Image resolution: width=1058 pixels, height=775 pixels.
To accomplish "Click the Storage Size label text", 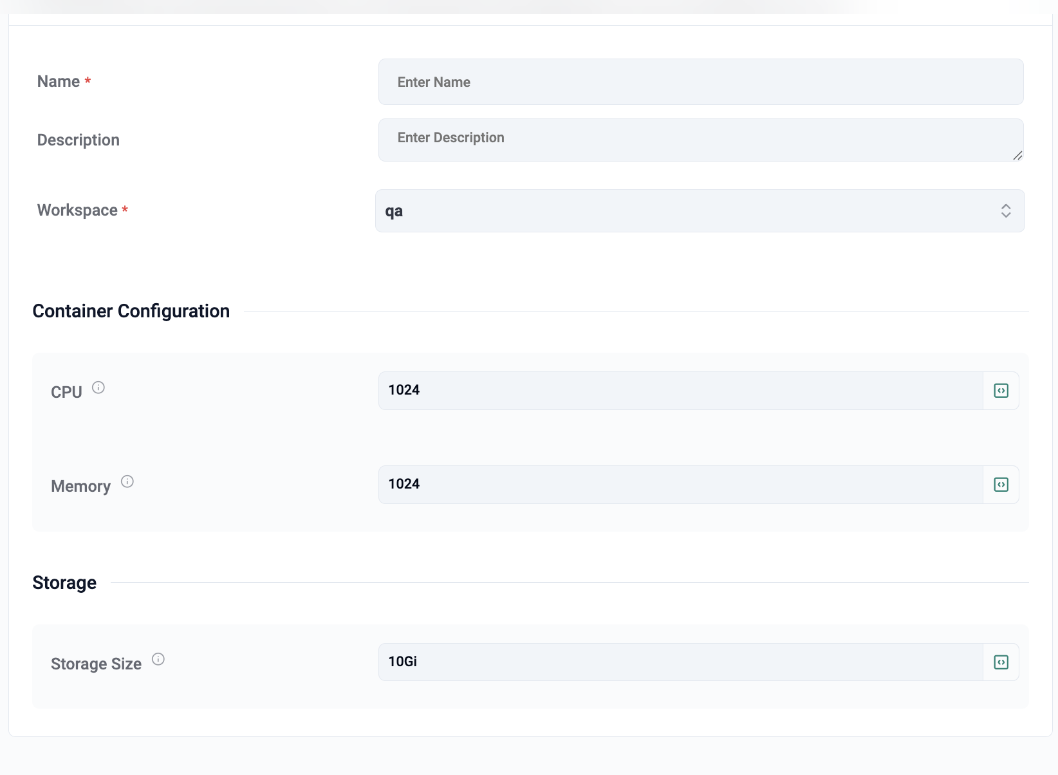I will click(97, 664).
